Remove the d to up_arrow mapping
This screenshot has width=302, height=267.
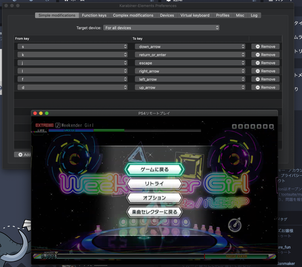pos(265,88)
